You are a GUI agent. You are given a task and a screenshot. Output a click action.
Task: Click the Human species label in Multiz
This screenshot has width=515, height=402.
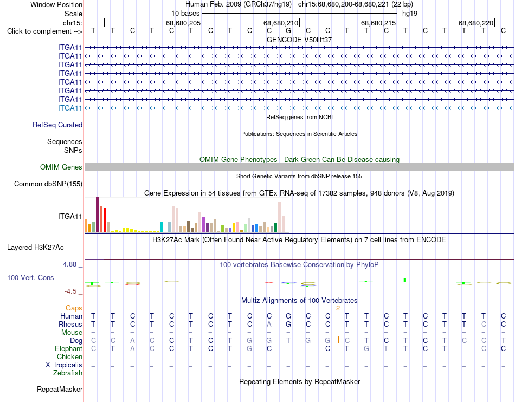pyautogui.click(x=71, y=316)
